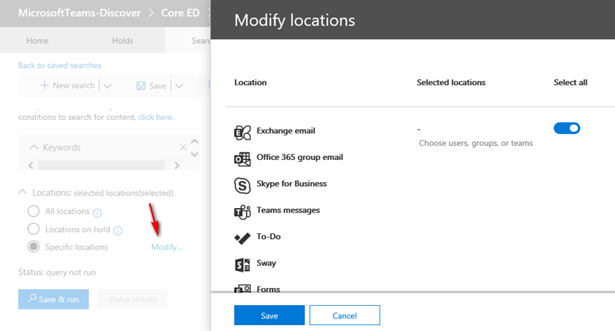This screenshot has height=331, width=615.
Task: Click the Skype for Business icon
Action: point(242,186)
